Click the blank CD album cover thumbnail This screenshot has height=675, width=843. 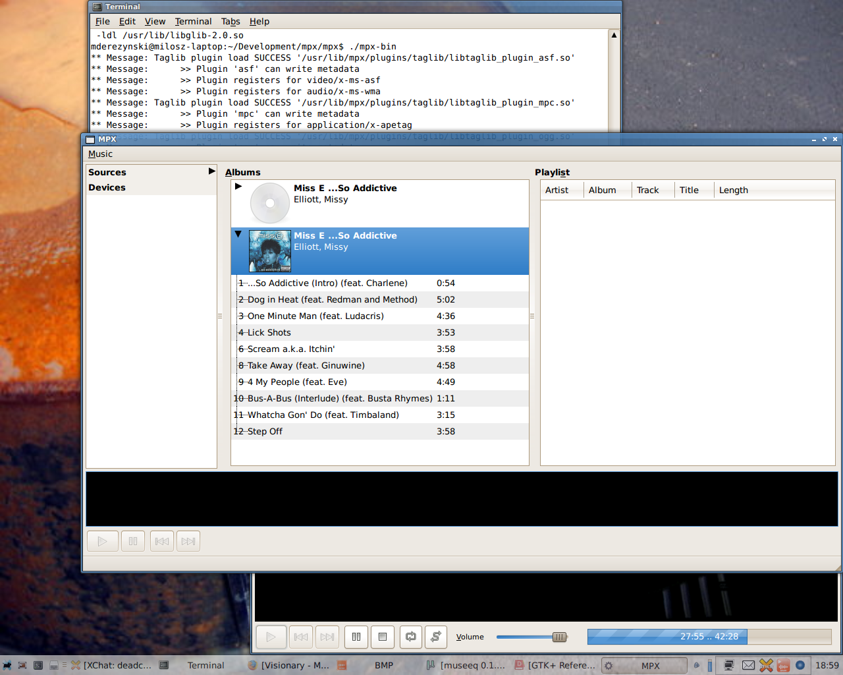tap(270, 203)
